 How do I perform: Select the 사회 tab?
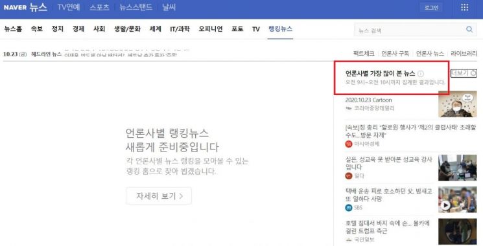(x=99, y=29)
